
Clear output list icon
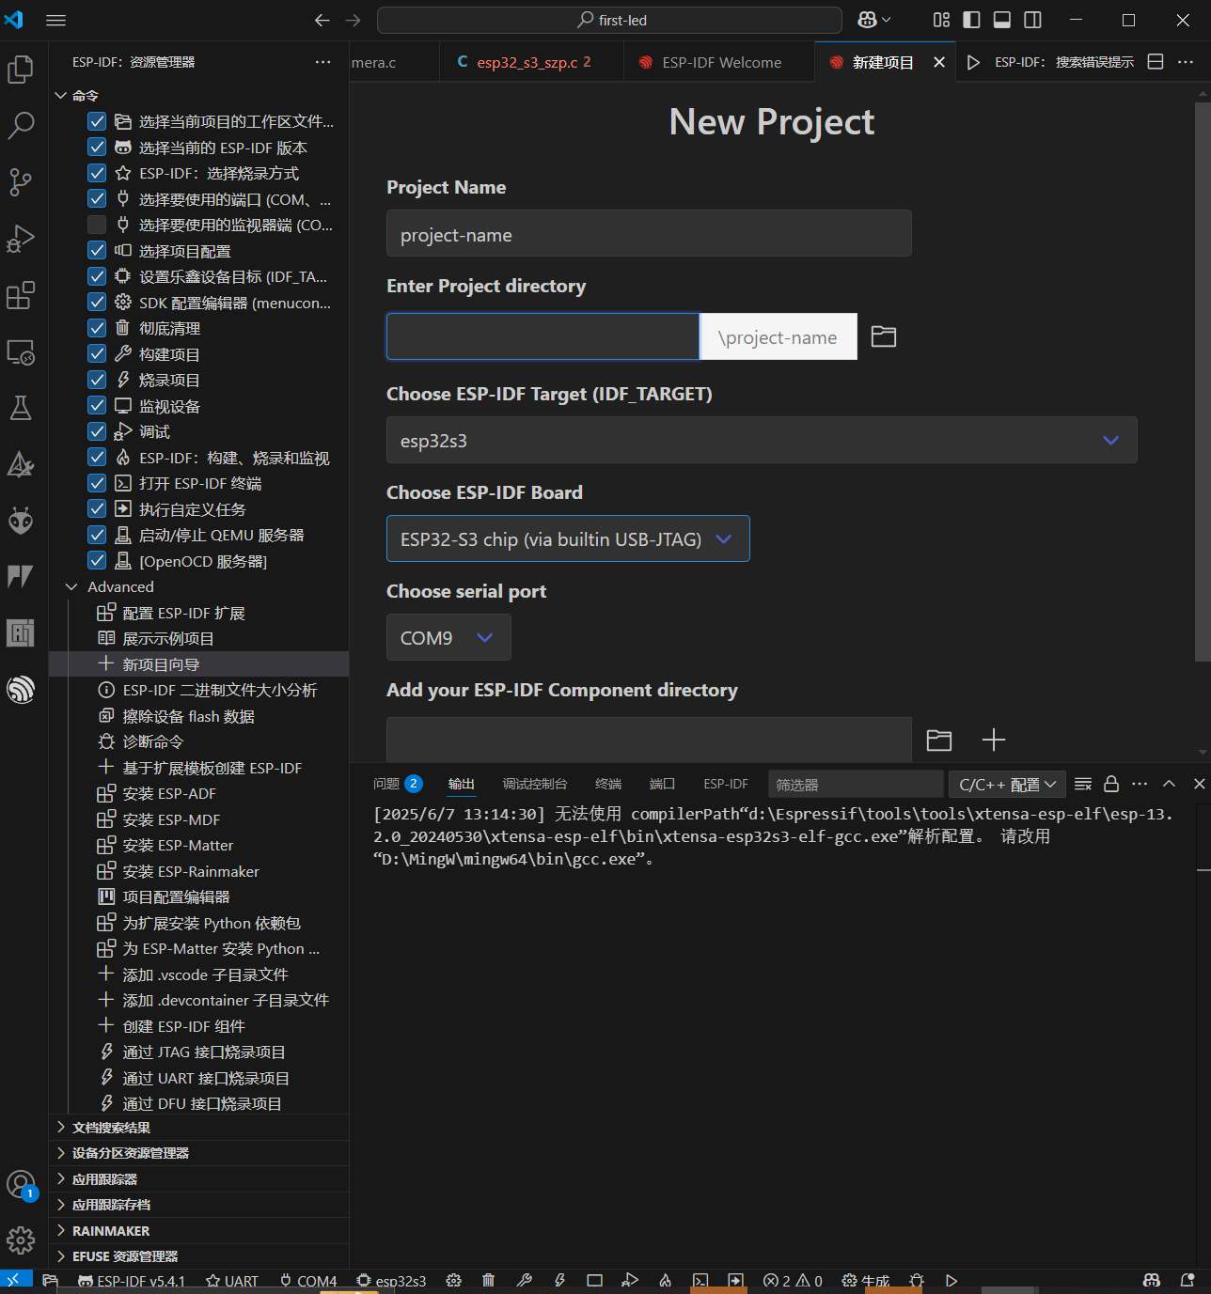[x=1083, y=784]
